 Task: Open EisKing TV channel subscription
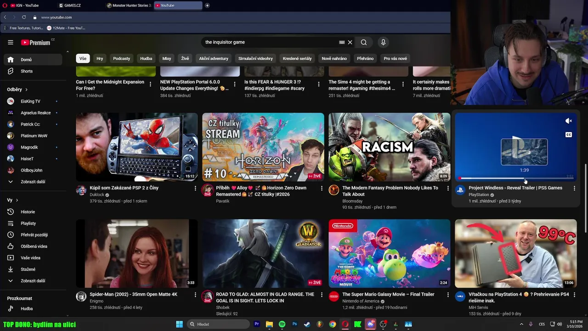33,101
